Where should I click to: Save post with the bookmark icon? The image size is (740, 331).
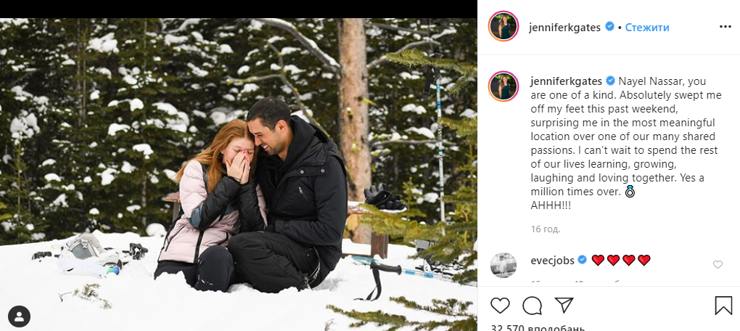tap(723, 306)
